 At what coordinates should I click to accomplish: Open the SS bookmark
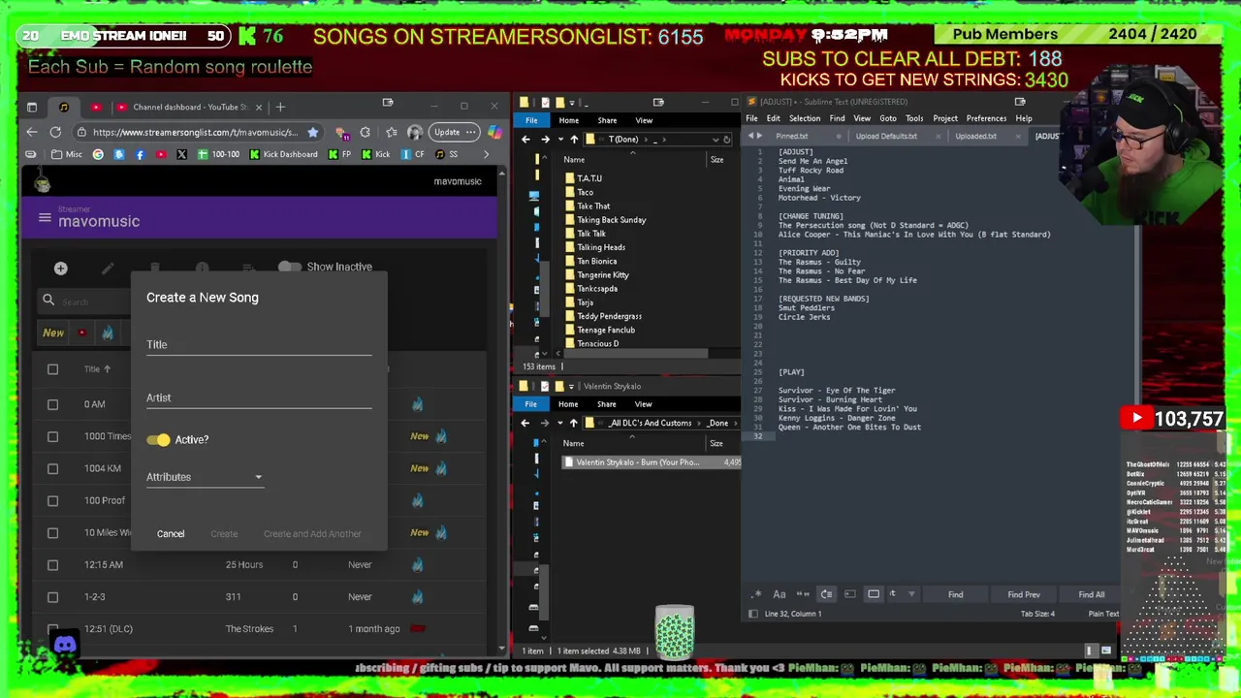446,154
